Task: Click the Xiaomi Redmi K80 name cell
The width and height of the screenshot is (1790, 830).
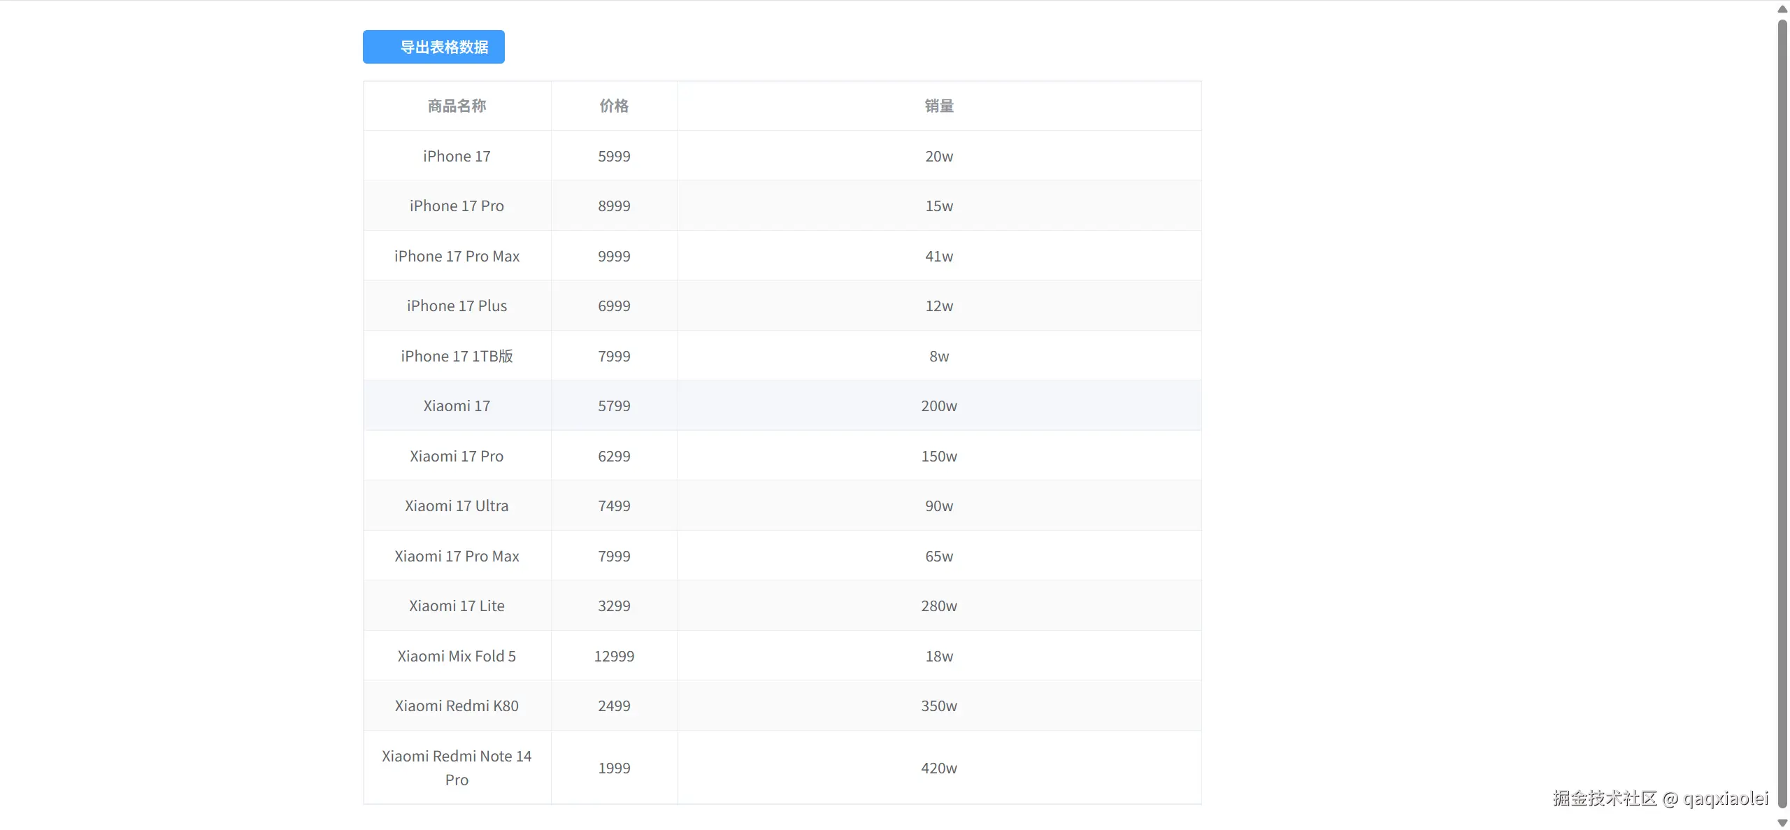Action: coord(457,706)
